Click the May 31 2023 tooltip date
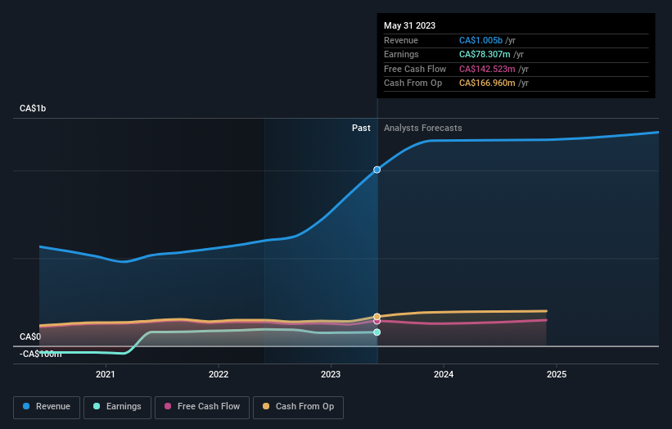The height and width of the screenshot is (429, 672). 410,25
